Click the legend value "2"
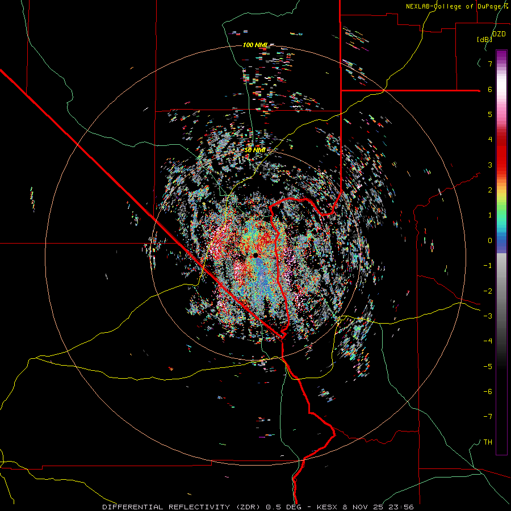This screenshot has height=511, width=511. (x=490, y=190)
